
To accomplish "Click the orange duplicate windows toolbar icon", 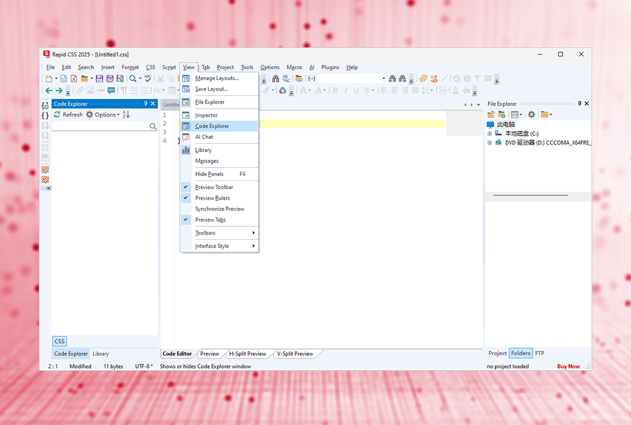I will coord(423,78).
